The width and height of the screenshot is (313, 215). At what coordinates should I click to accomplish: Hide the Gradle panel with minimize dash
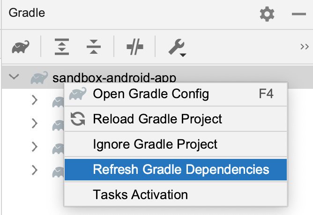coord(299,14)
